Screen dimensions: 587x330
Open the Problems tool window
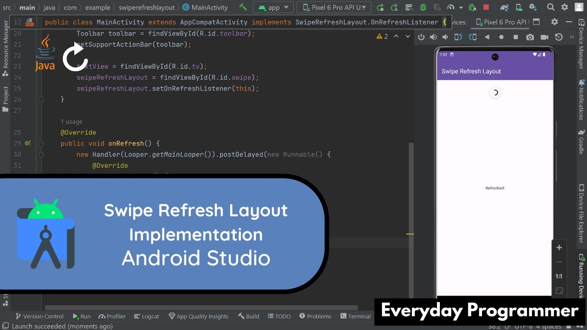point(315,316)
